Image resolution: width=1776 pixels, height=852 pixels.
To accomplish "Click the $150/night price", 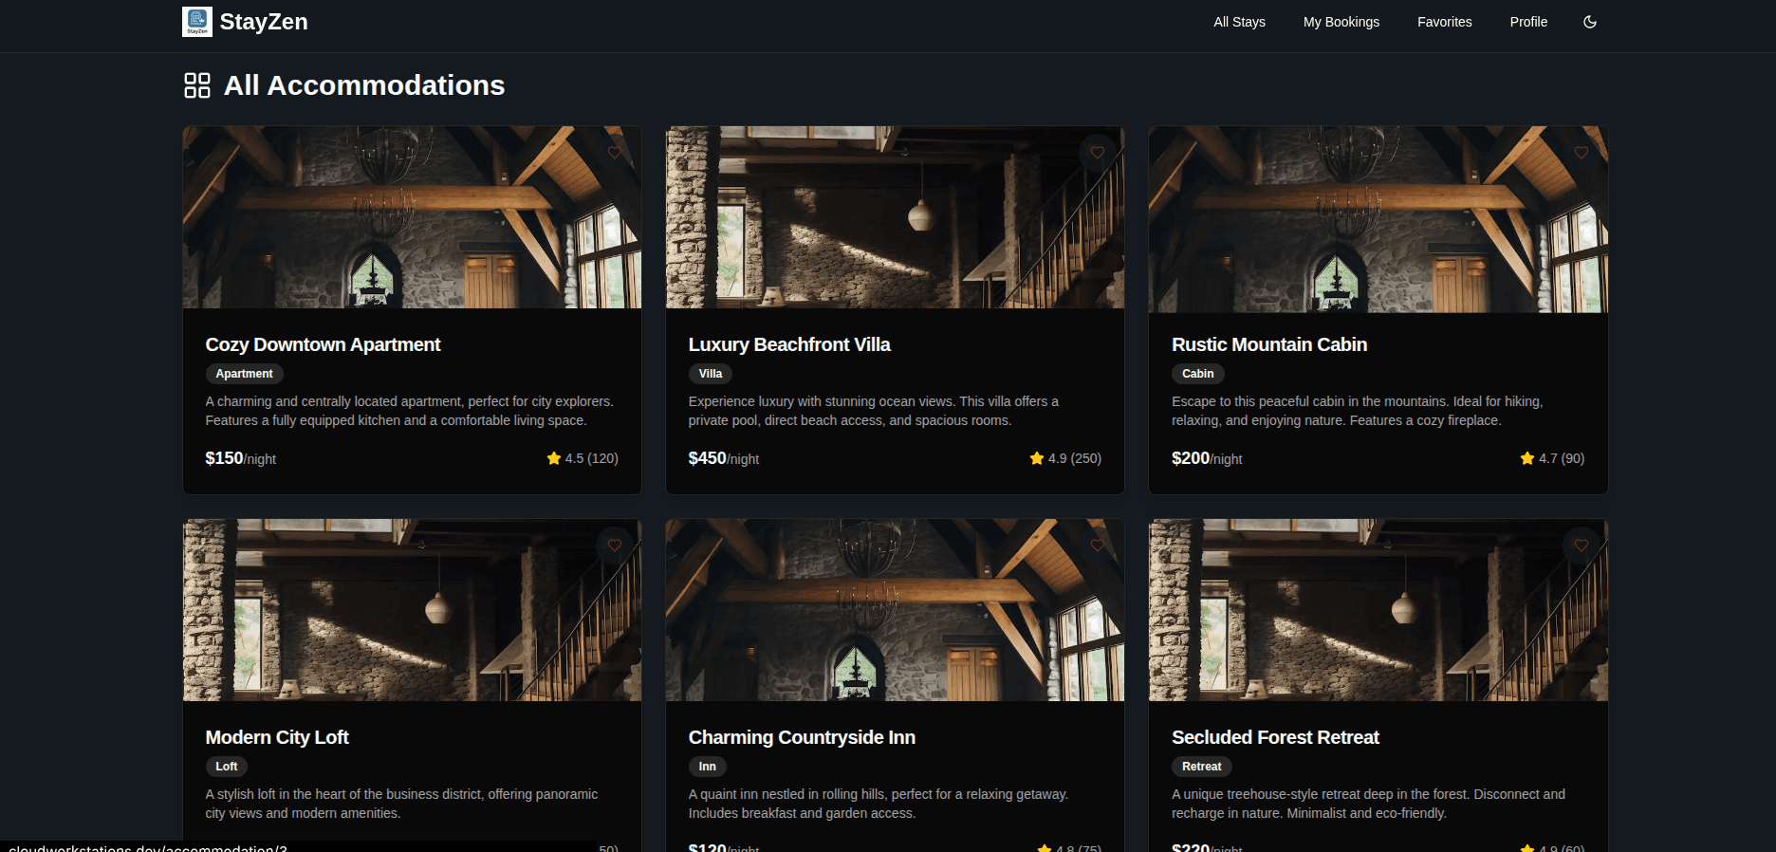I will [240, 458].
